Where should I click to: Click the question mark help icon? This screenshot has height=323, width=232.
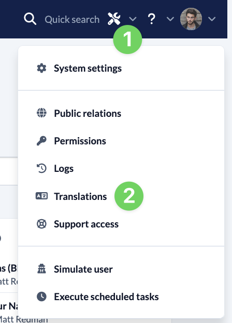coord(152,19)
